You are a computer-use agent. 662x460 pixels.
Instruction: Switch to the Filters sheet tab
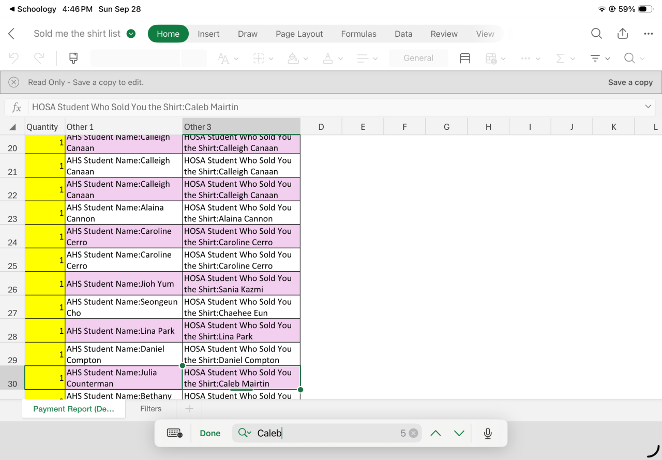click(x=151, y=409)
